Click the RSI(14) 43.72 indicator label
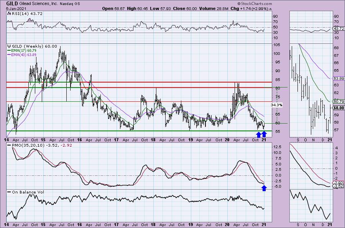Screen dimensions: 345x228 (26, 13)
